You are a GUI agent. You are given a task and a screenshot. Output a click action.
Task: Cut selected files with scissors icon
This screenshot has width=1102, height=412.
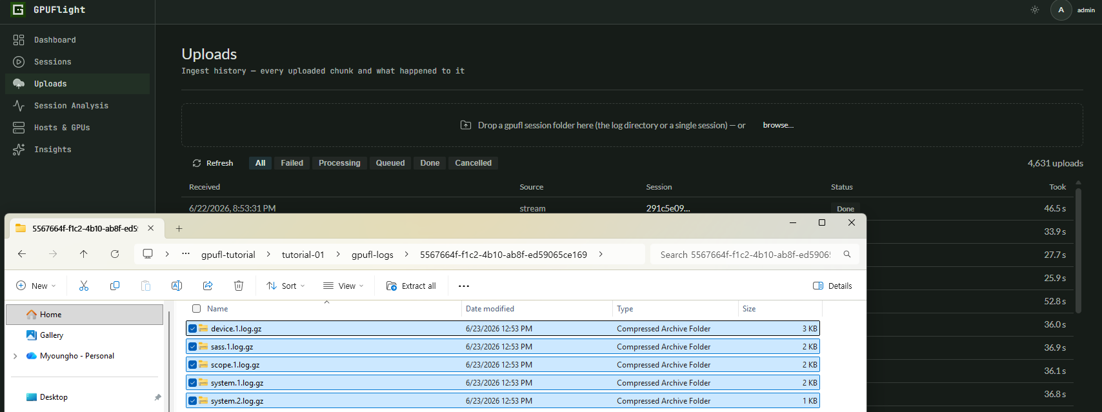[84, 286]
